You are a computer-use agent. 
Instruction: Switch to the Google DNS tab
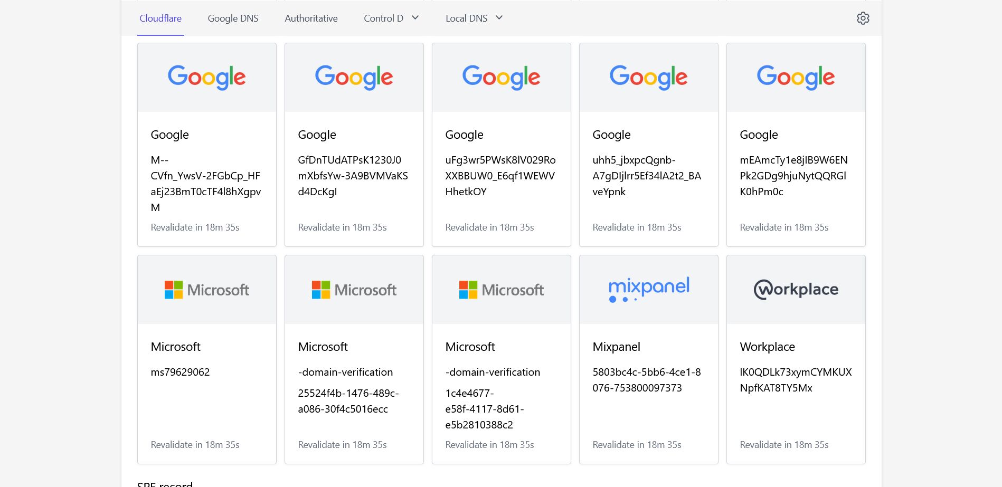point(233,18)
